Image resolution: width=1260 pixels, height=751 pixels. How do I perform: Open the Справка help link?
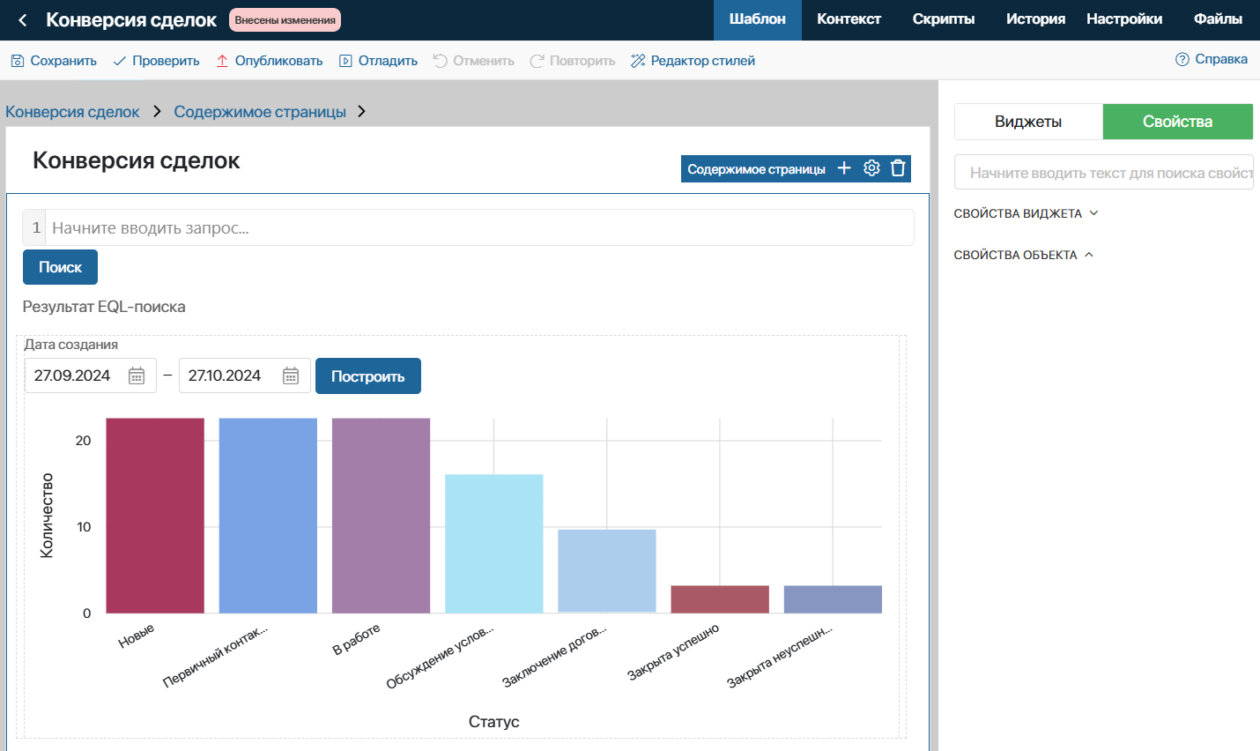click(1212, 59)
